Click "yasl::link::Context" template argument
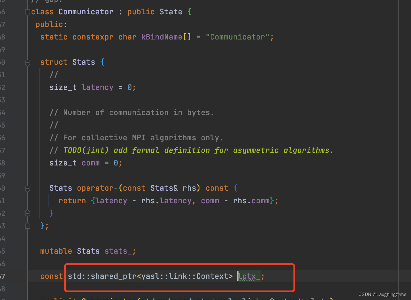Viewport: 411px width, 300px height. coord(185,276)
